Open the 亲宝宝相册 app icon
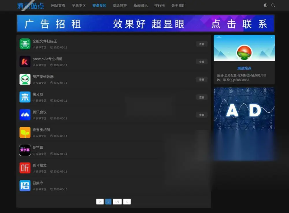 [25, 132]
